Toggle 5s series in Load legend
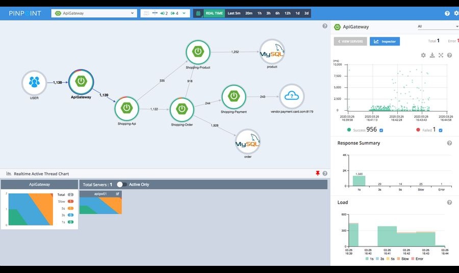459x273 pixels. 390,259
